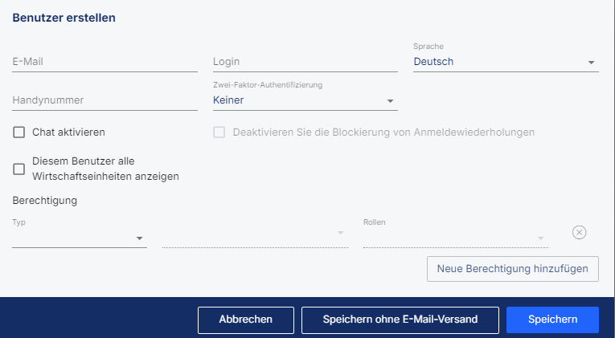Click the Zwei-Faktor-Authentifizierung dropdown arrow
The height and width of the screenshot is (338, 615).
point(390,101)
